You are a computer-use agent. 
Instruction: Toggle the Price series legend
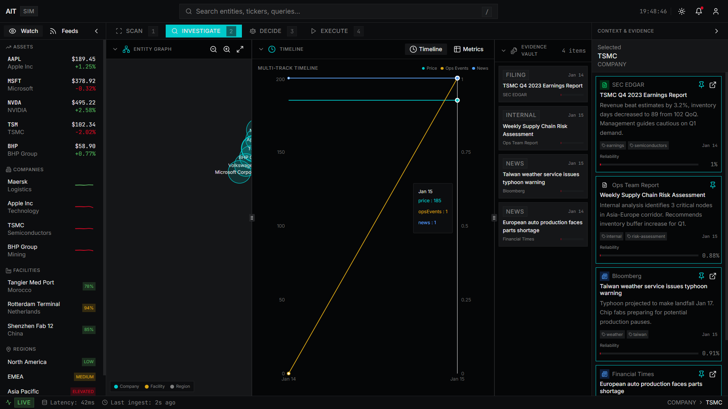pyautogui.click(x=429, y=68)
